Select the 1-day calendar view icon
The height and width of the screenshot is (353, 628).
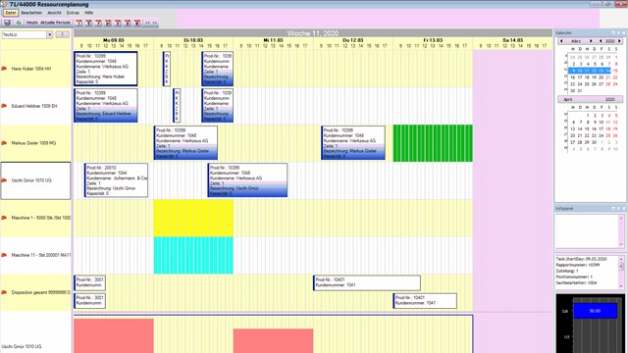(78, 23)
